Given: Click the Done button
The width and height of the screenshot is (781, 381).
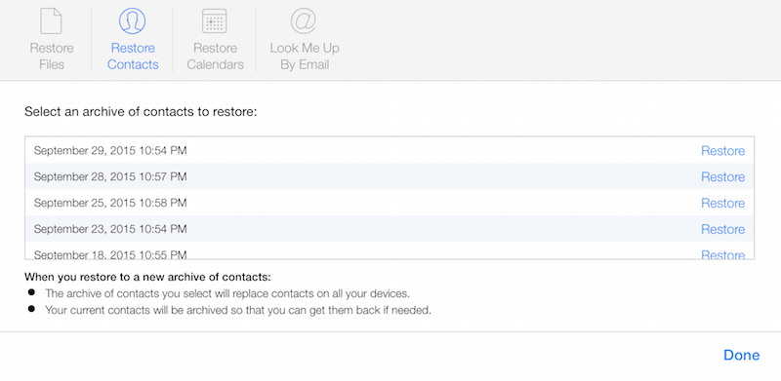Looking at the screenshot, I should coord(741,355).
